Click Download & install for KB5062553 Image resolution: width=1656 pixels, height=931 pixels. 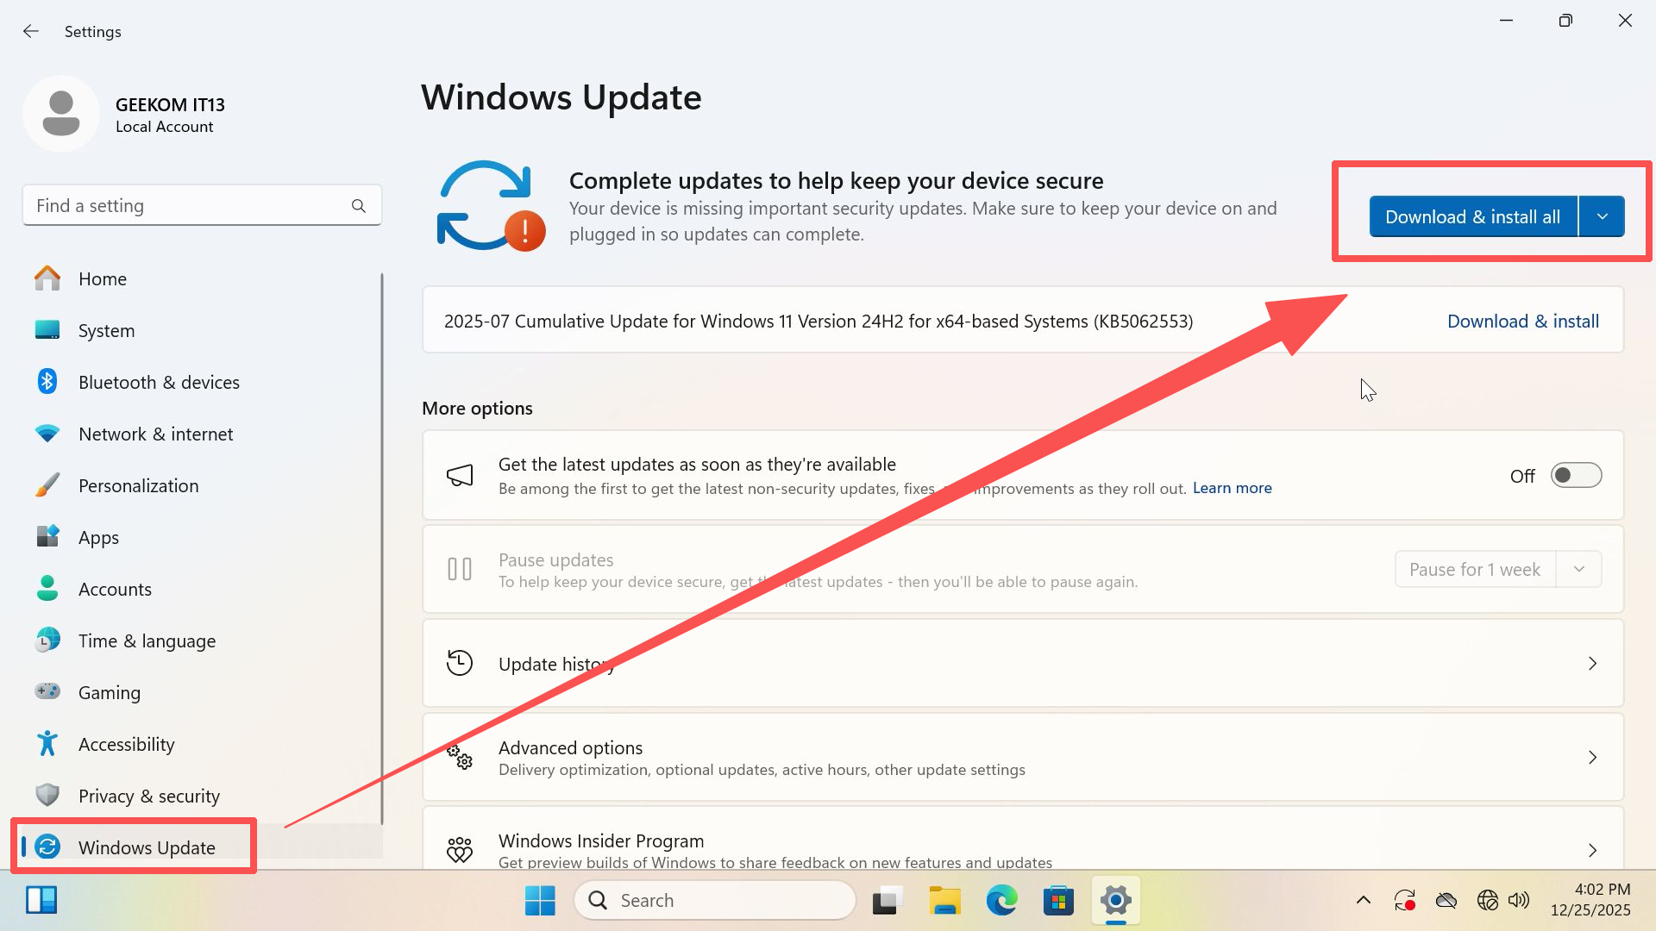[1522, 321]
